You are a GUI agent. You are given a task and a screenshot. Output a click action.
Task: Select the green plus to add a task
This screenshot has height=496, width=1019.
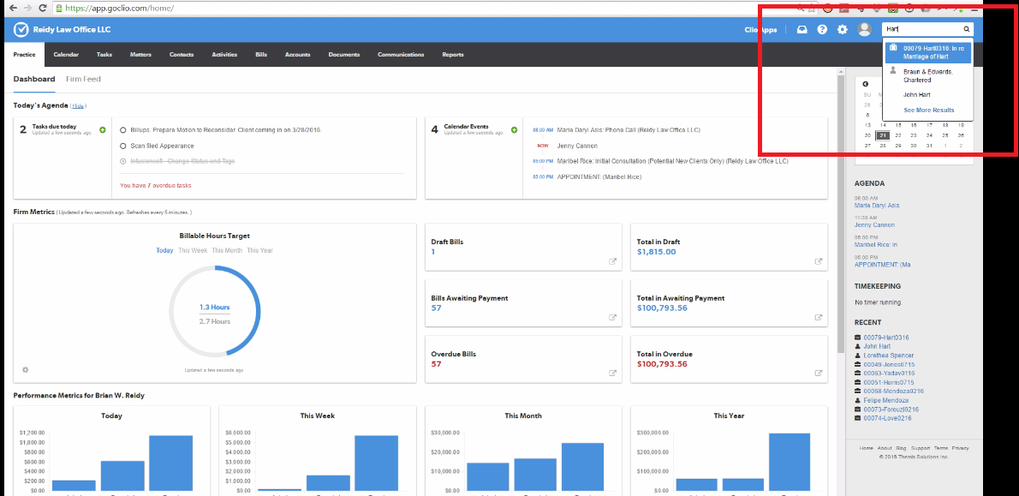102,128
